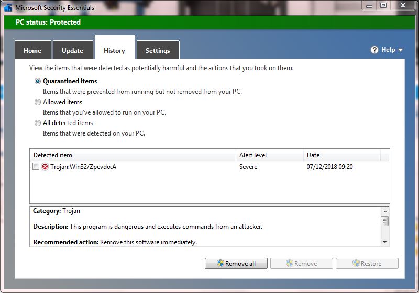Click the Help question mark icon
419x293 pixels.
click(374, 50)
